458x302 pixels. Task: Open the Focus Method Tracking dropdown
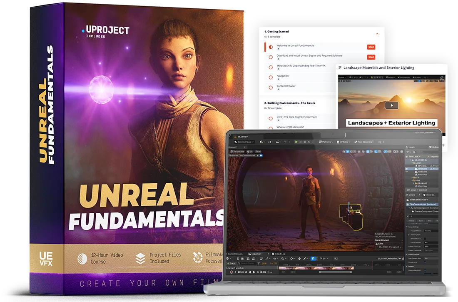tap(431, 231)
